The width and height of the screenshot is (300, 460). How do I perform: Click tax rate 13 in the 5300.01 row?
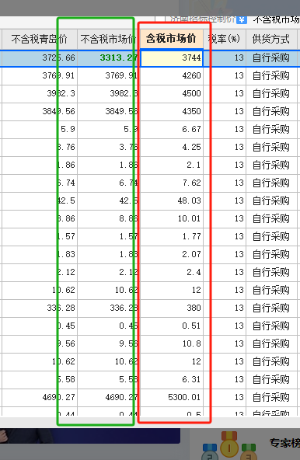pyautogui.click(x=225, y=398)
